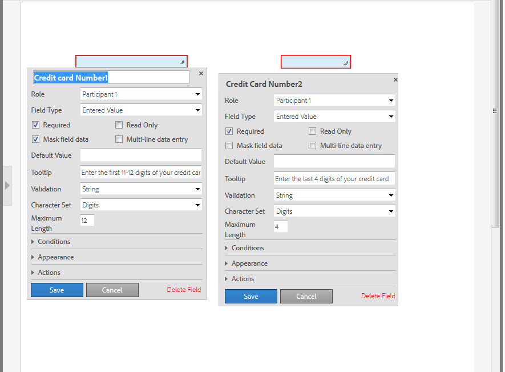Viewport: 505px width, 372px height.
Task: Open the Role dropdown for Credit card Number1
Action: pyautogui.click(x=140, y=94)
